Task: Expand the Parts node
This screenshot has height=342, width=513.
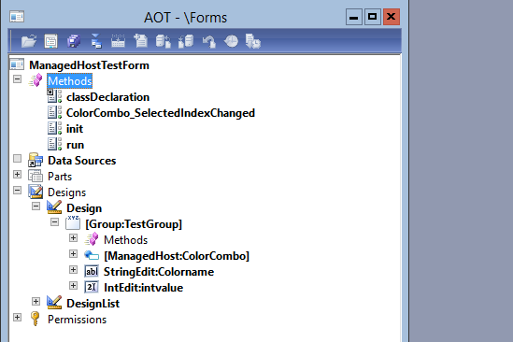Action: [x=17, y=174]
